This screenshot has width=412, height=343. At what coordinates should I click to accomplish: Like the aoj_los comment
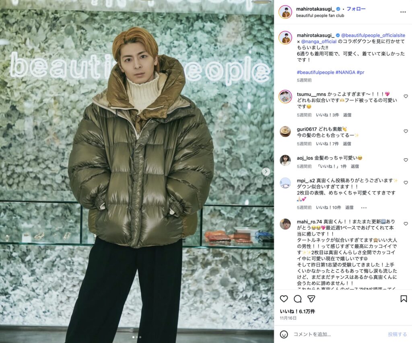406,160
